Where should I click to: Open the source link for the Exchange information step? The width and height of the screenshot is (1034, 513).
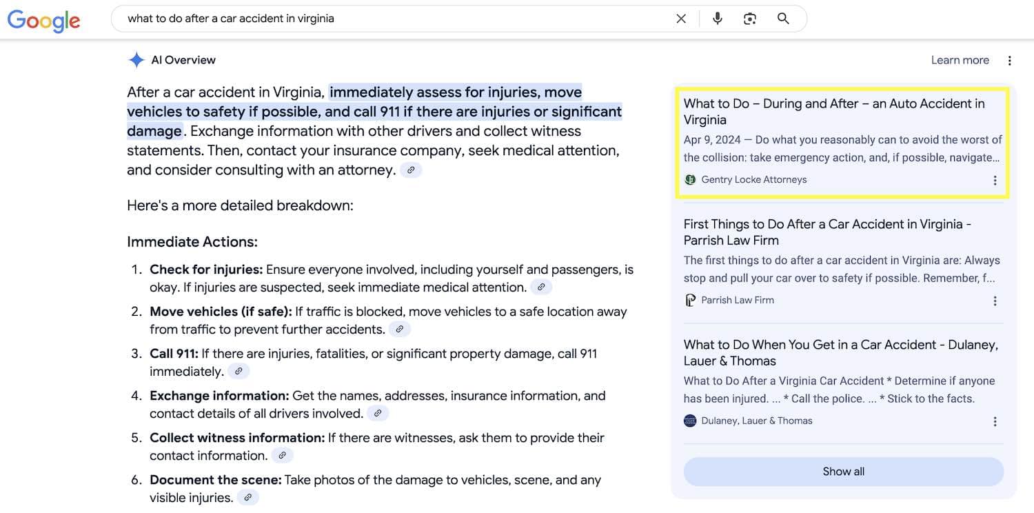point(378,413)
